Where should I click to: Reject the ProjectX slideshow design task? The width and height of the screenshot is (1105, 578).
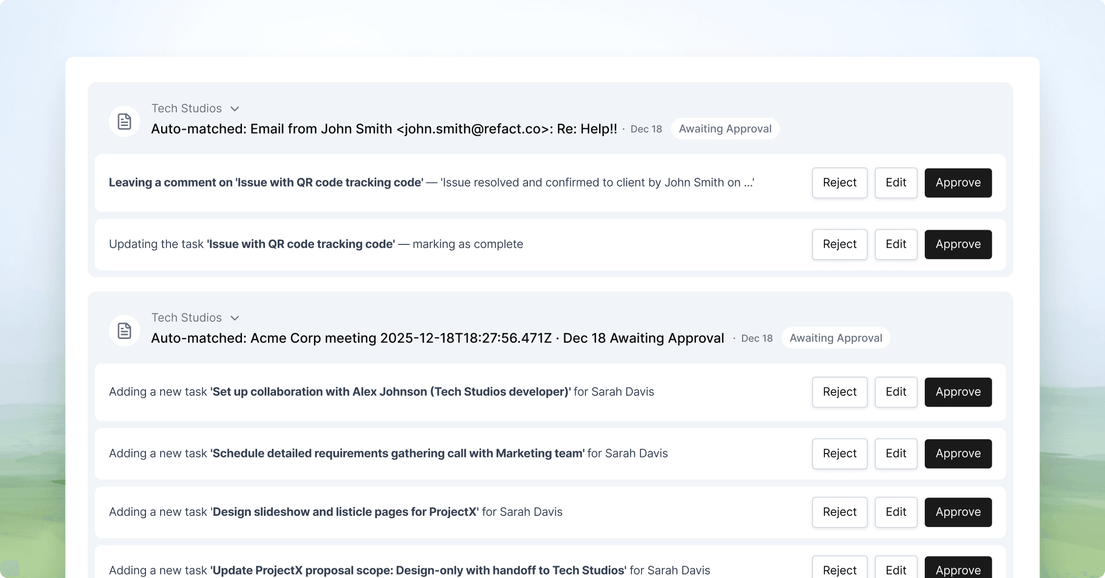coord(839,512)
